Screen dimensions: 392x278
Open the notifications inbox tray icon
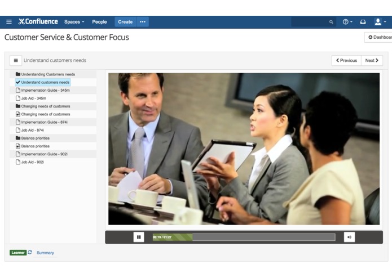(x=363, y=22)
